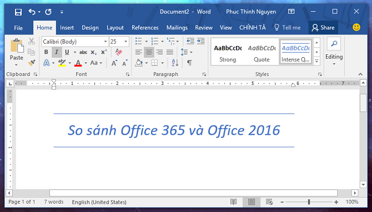
Task: Apply a multilevel list
Action: [170, 41]
